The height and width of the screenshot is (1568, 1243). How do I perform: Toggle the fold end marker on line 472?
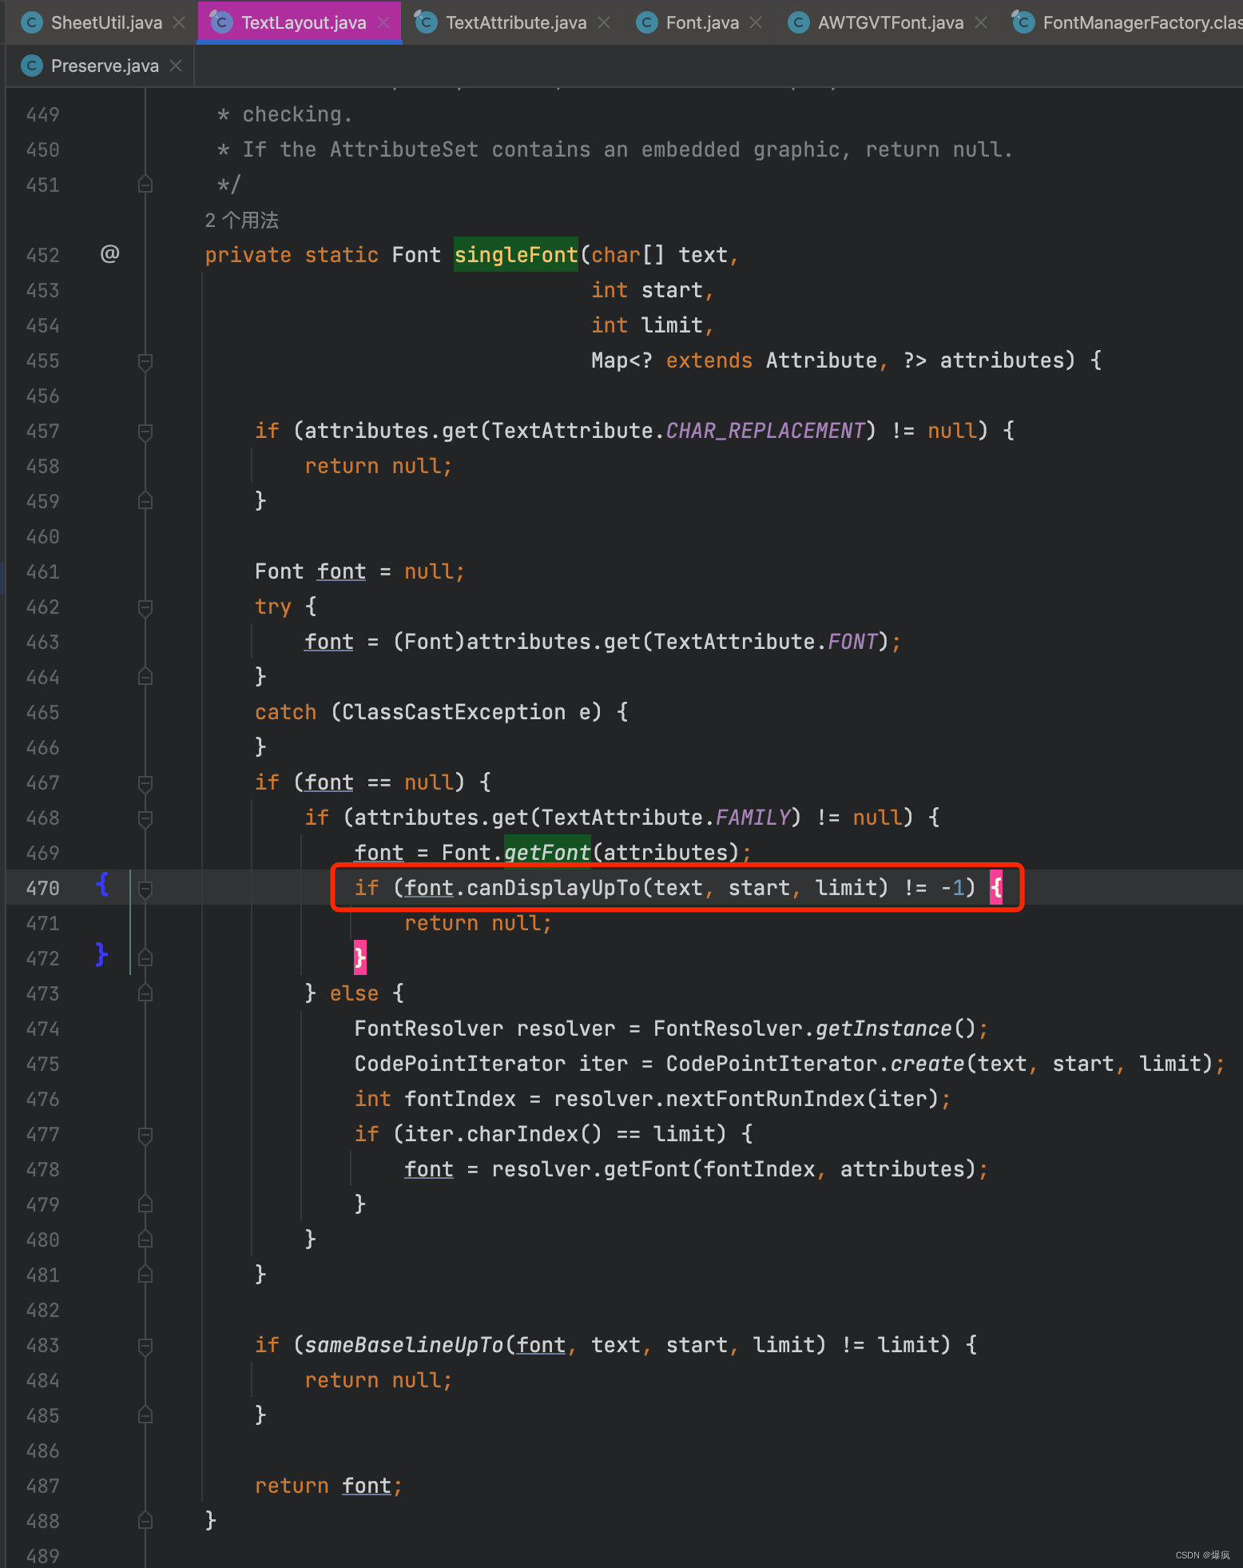[x=145, y=958]
